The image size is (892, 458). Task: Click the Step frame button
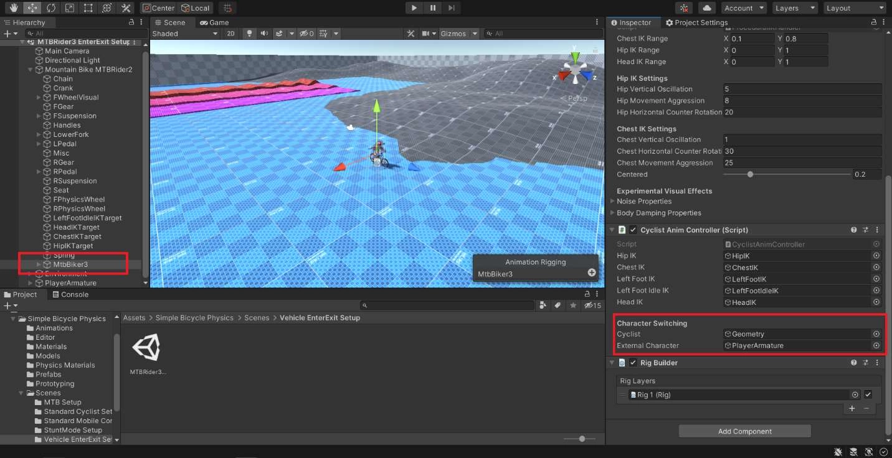(451, 8)
